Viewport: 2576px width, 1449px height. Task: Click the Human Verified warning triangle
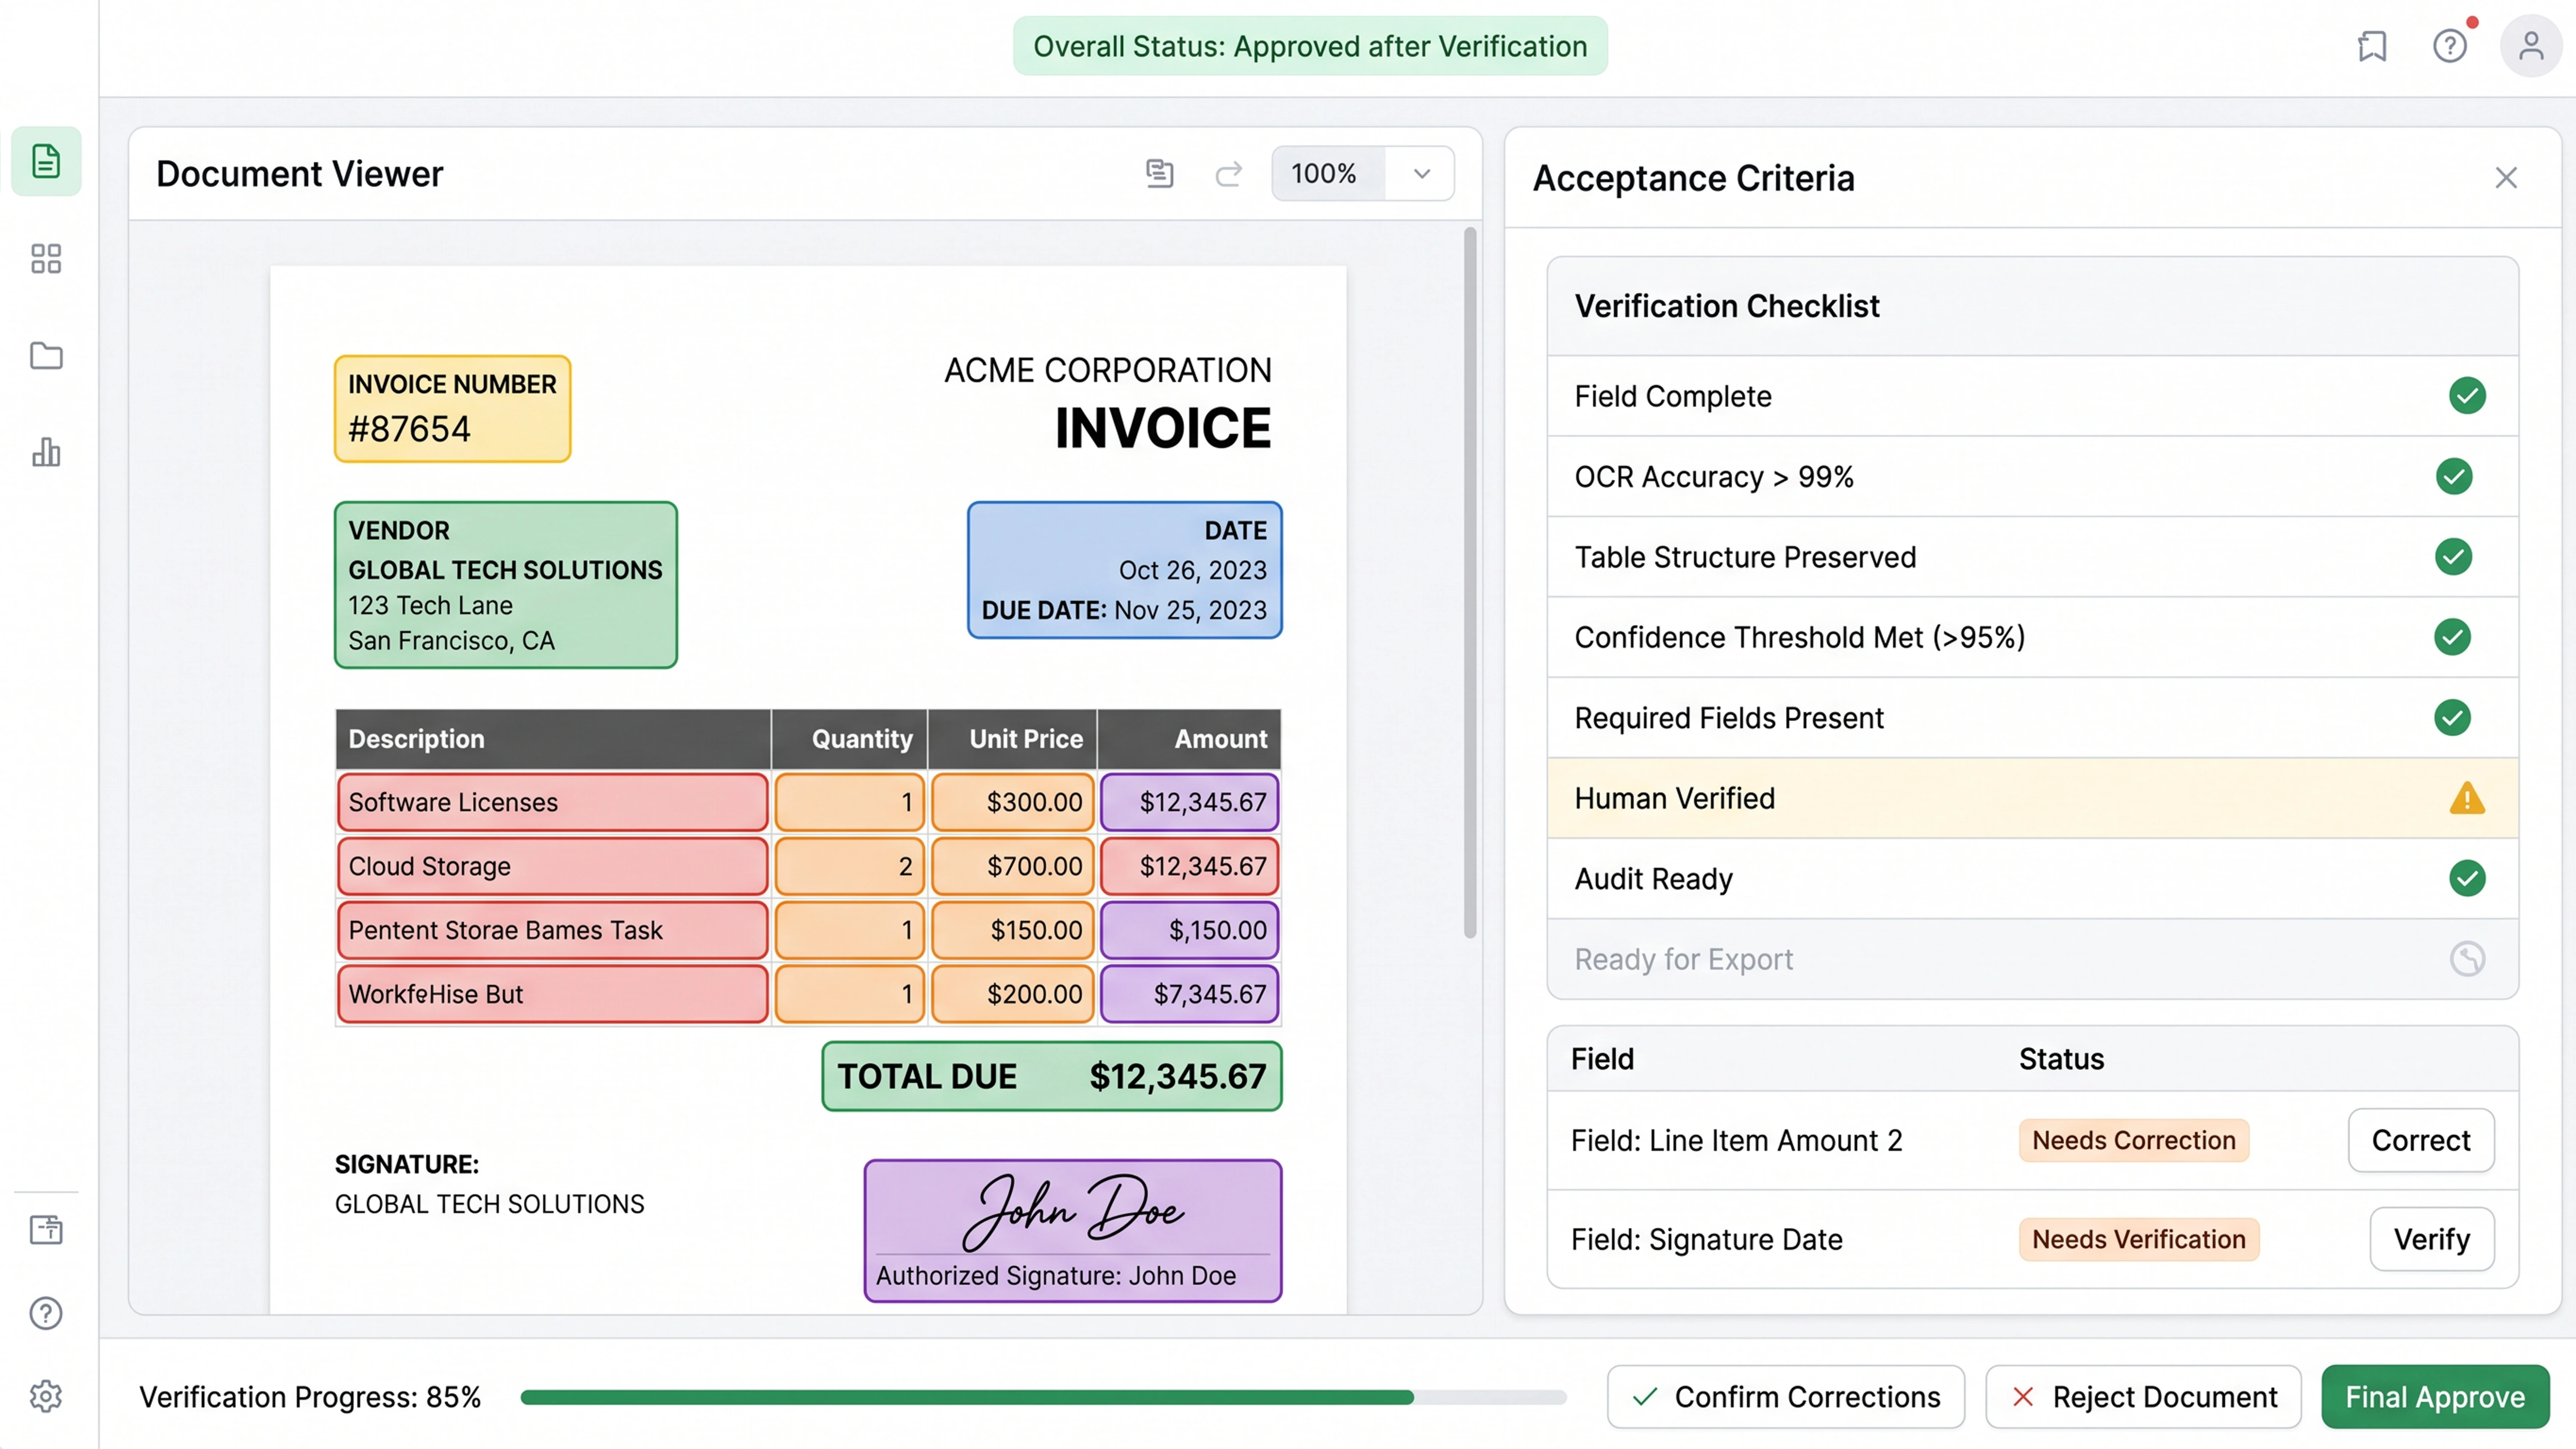click(x=2467, y=798)
